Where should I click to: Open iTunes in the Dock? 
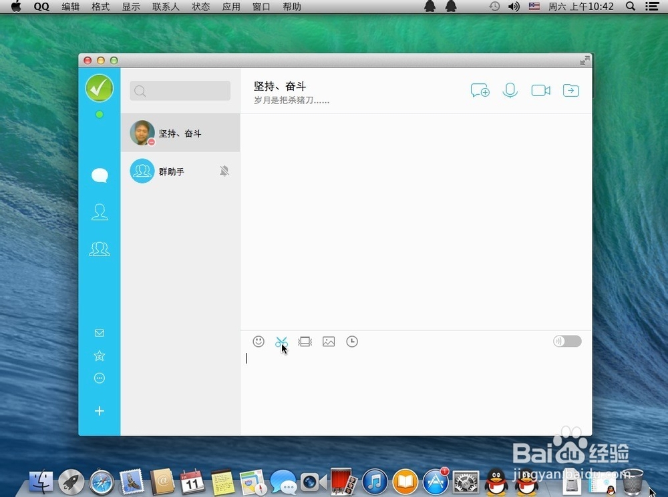point(375,482)
